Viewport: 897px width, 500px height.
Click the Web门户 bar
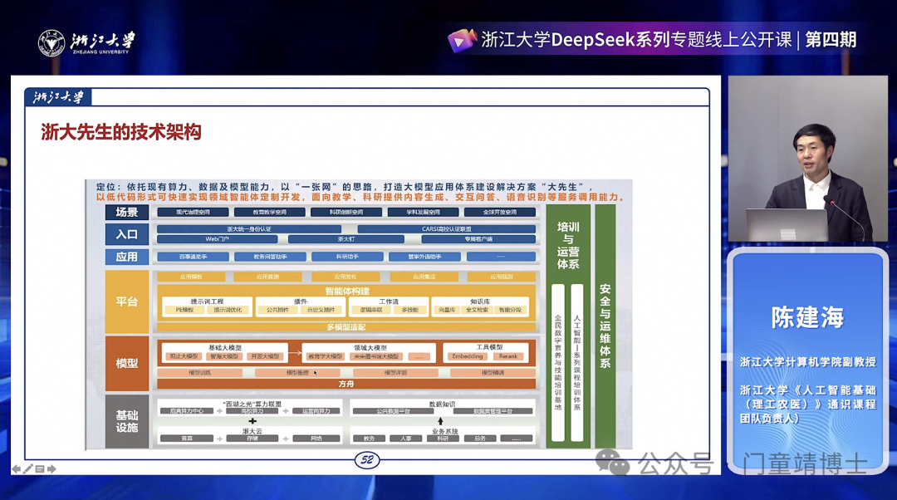[x=218, y=239]
